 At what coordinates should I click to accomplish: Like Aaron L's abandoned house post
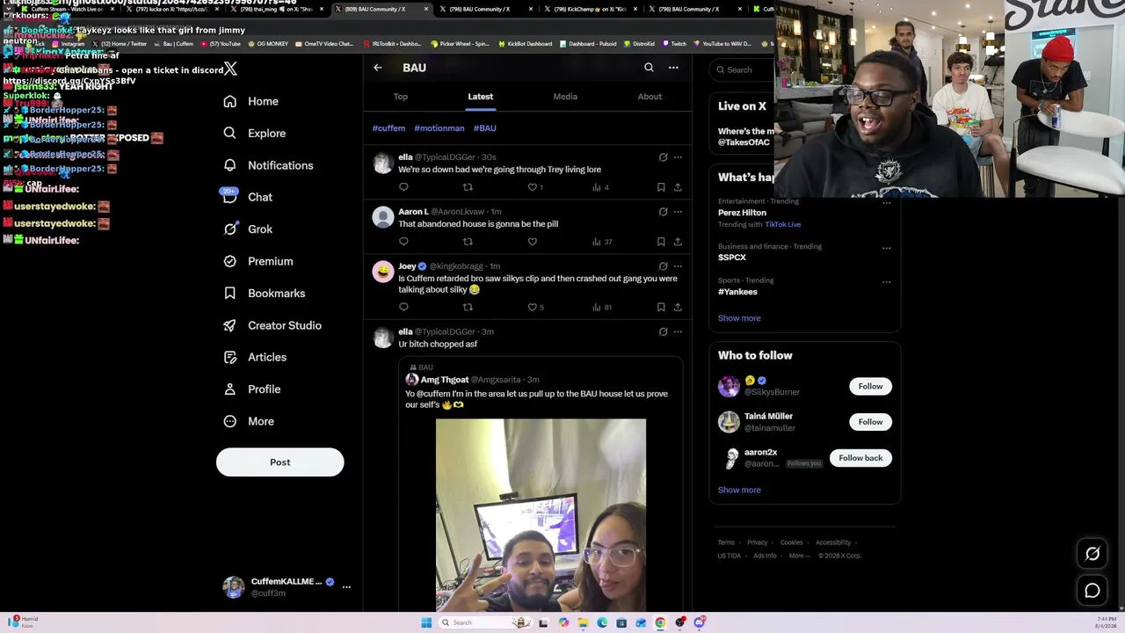533,242
